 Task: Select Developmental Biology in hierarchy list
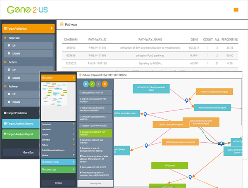[95, 133]
